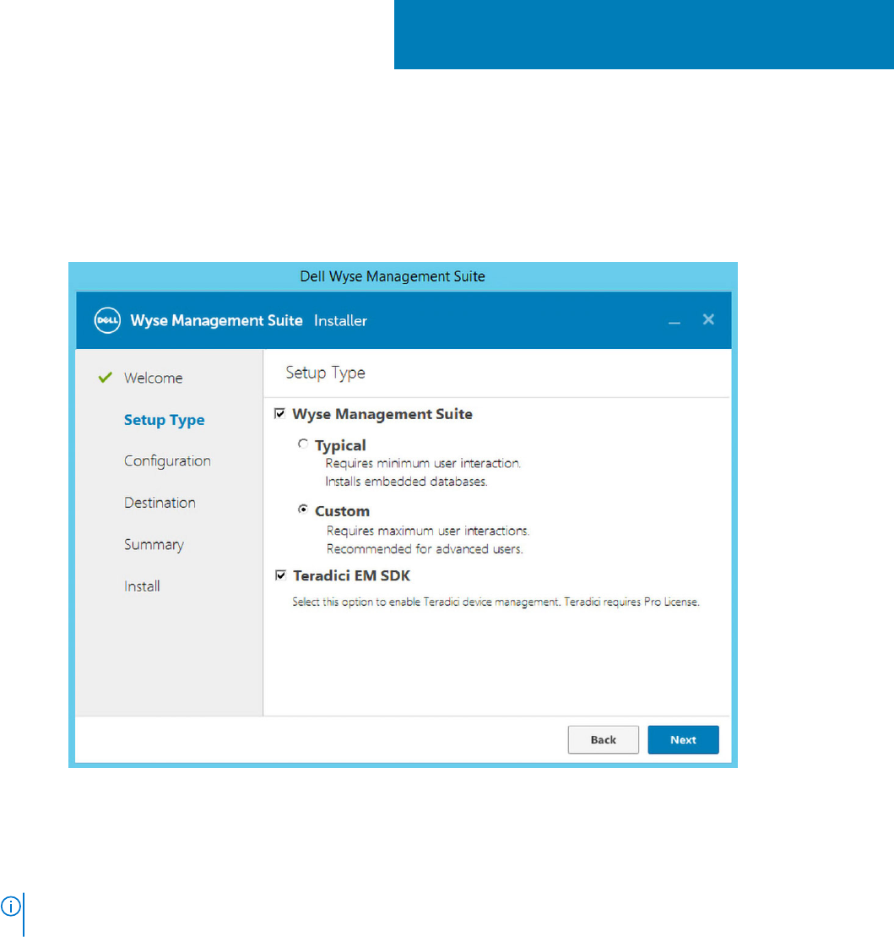Minimize the Wyse Management Suite installer

(675, 322)
